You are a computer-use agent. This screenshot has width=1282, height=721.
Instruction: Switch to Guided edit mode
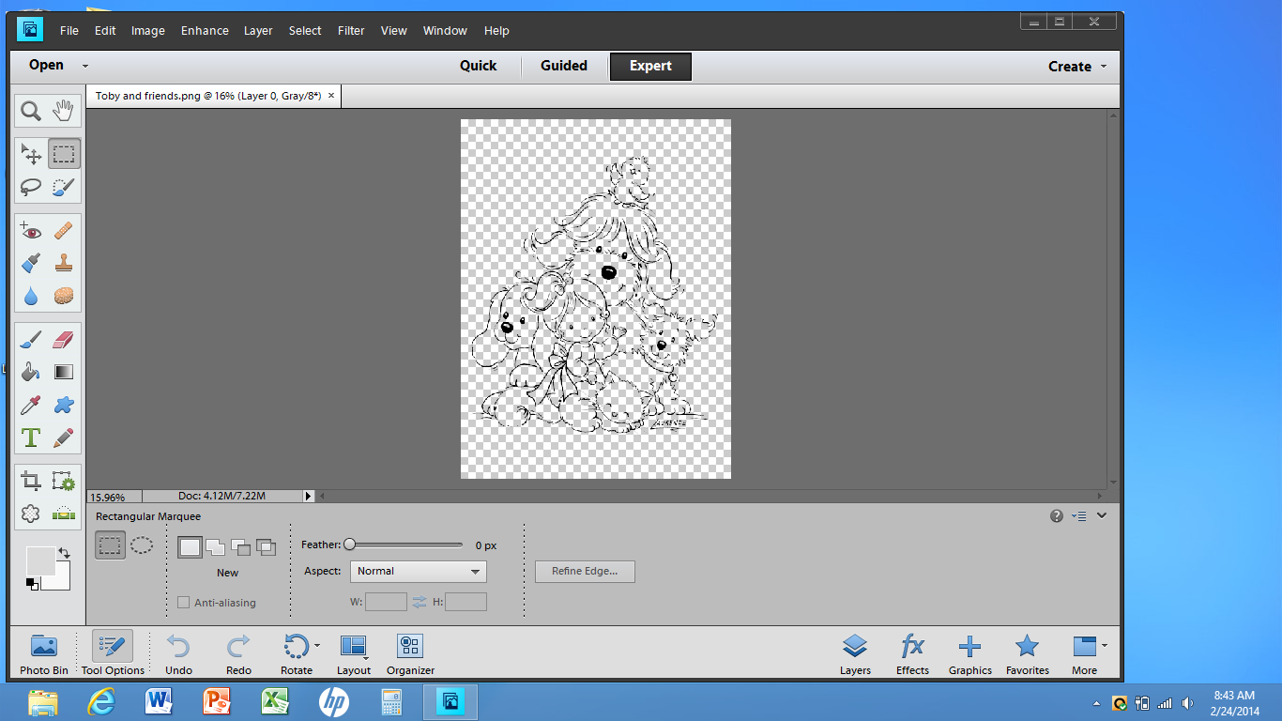(564, 66)
